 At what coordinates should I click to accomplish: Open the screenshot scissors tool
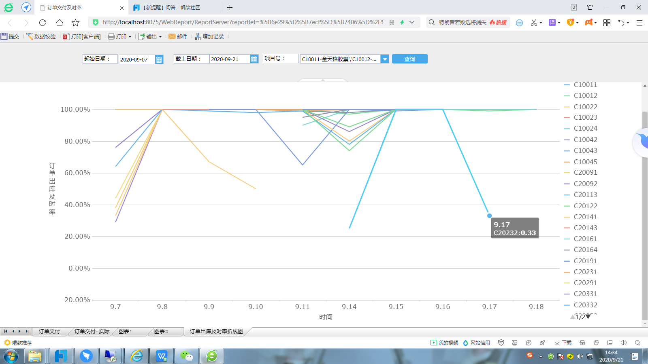coord(534,23)
